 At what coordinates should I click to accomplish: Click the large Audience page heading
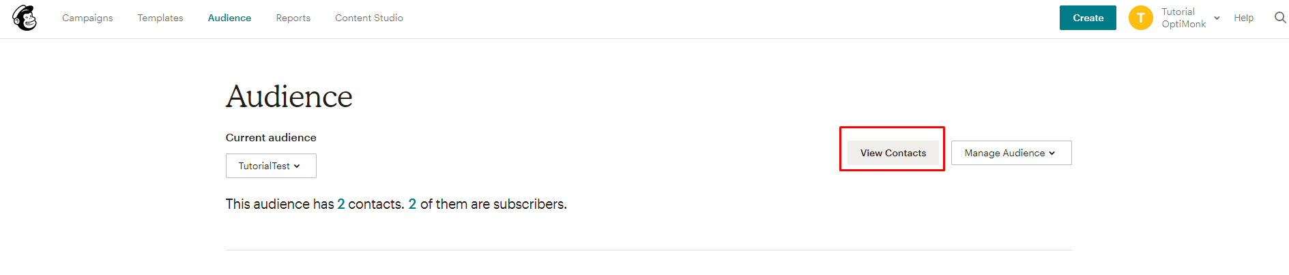pos(289,96)
